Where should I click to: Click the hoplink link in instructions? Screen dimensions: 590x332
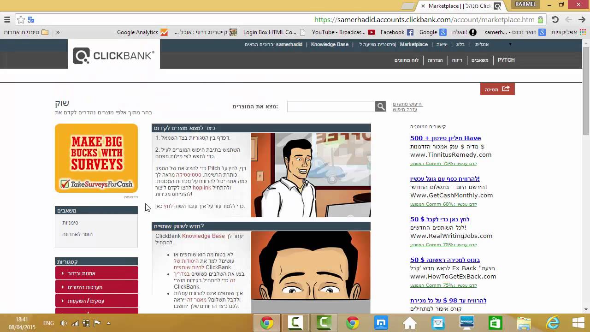tap(202, 188)
